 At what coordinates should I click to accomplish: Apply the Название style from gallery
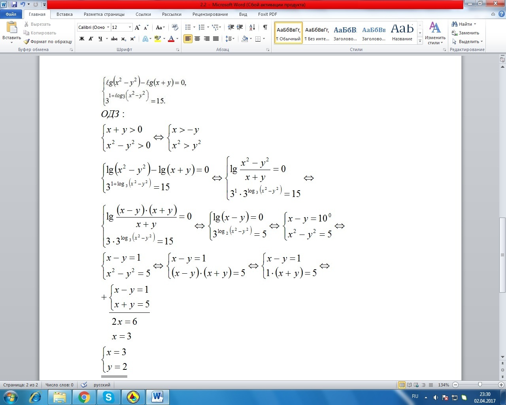[402, 32]
